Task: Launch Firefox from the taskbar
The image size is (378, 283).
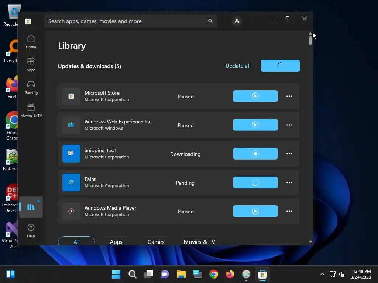Action: tap(230, 274)
